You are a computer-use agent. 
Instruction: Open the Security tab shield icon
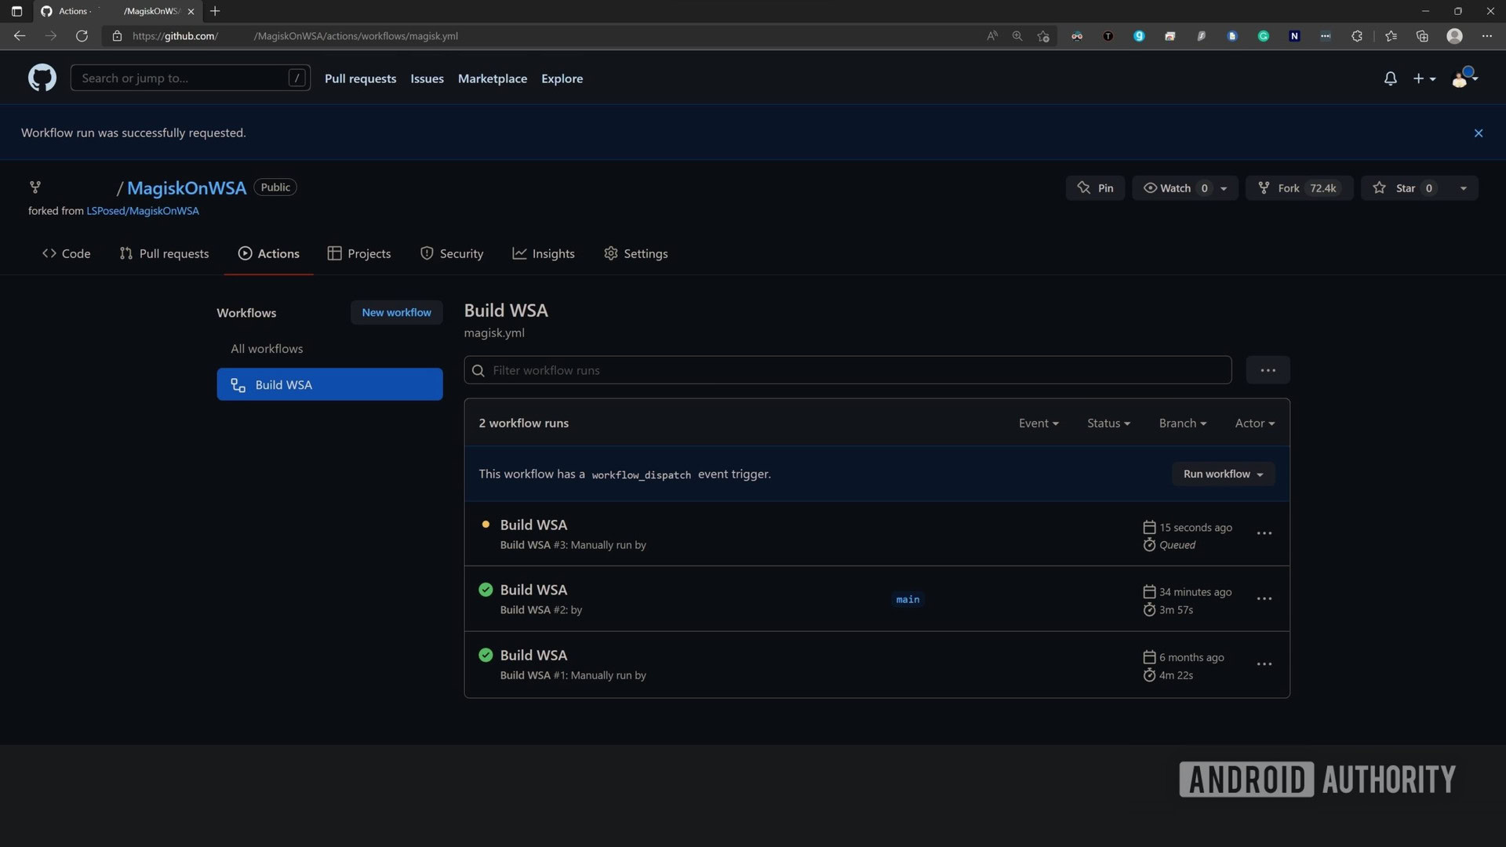click(x=427, y=253)
